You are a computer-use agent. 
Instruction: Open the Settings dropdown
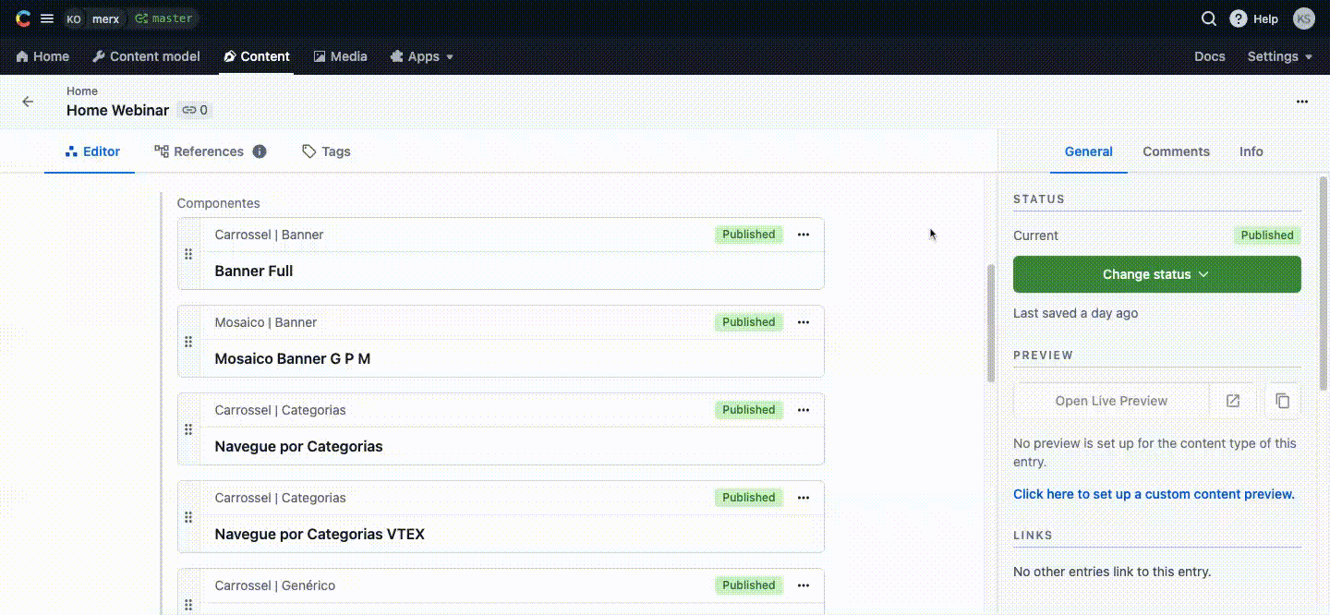(x=1279, y=56)
